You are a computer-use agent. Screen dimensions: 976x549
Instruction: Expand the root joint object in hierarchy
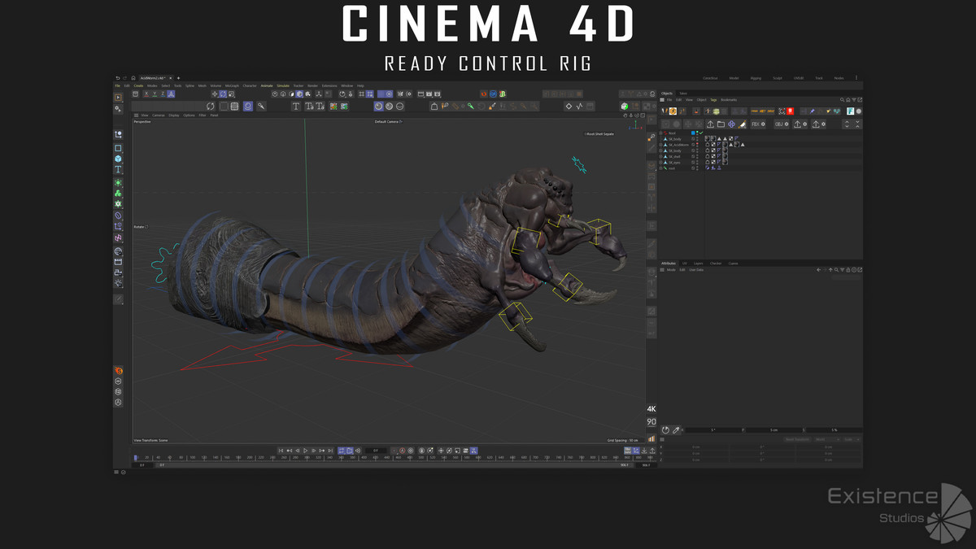point(660,168)
